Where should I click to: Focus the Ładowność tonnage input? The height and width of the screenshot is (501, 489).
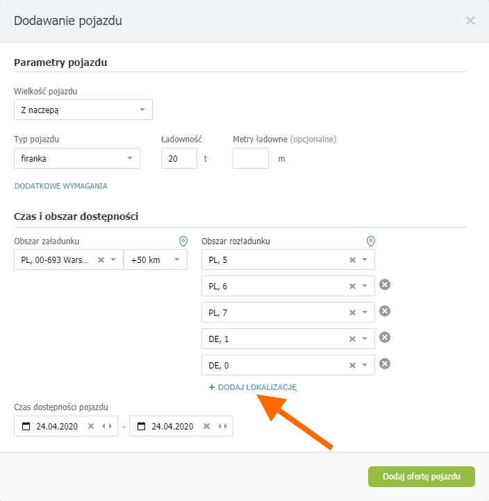tap(179, 158)
